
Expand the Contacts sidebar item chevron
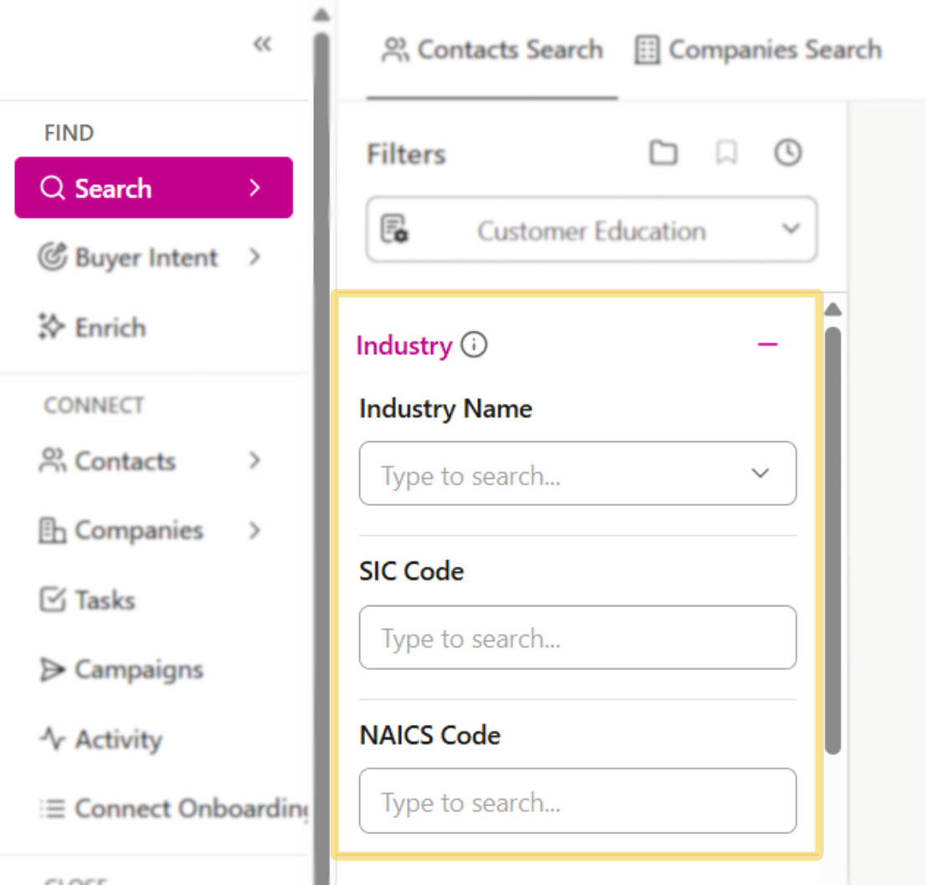[x=255, y=461]
